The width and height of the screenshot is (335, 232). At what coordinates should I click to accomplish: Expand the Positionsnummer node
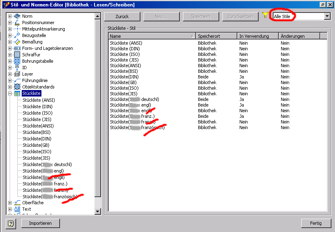pyautogui.click(x=10, y=23)
